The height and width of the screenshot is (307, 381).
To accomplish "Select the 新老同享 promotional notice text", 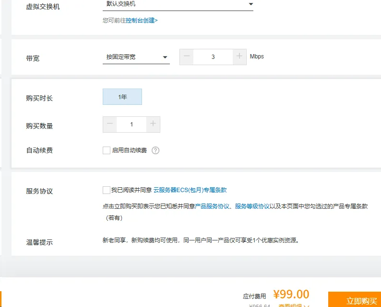I will (x=201, y=240).
